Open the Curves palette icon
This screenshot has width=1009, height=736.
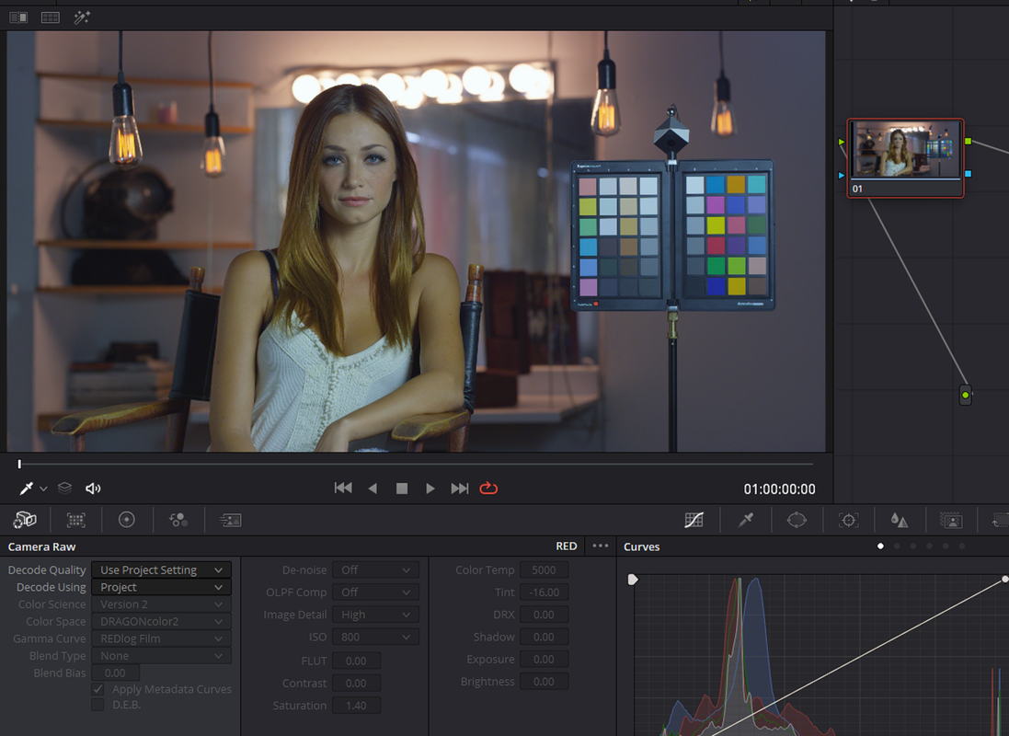694,520
